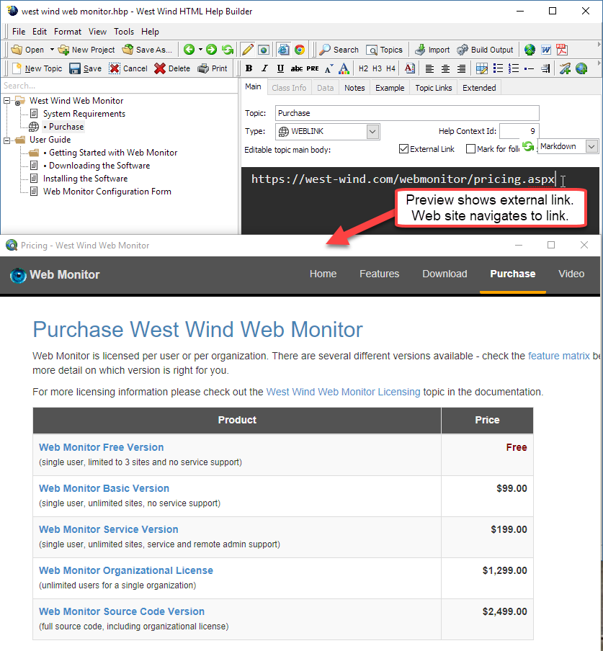Screen dimensions: 603x651
Task: Click the topic preview window icon
Action: pyautogui.click(x=264, y=50)
